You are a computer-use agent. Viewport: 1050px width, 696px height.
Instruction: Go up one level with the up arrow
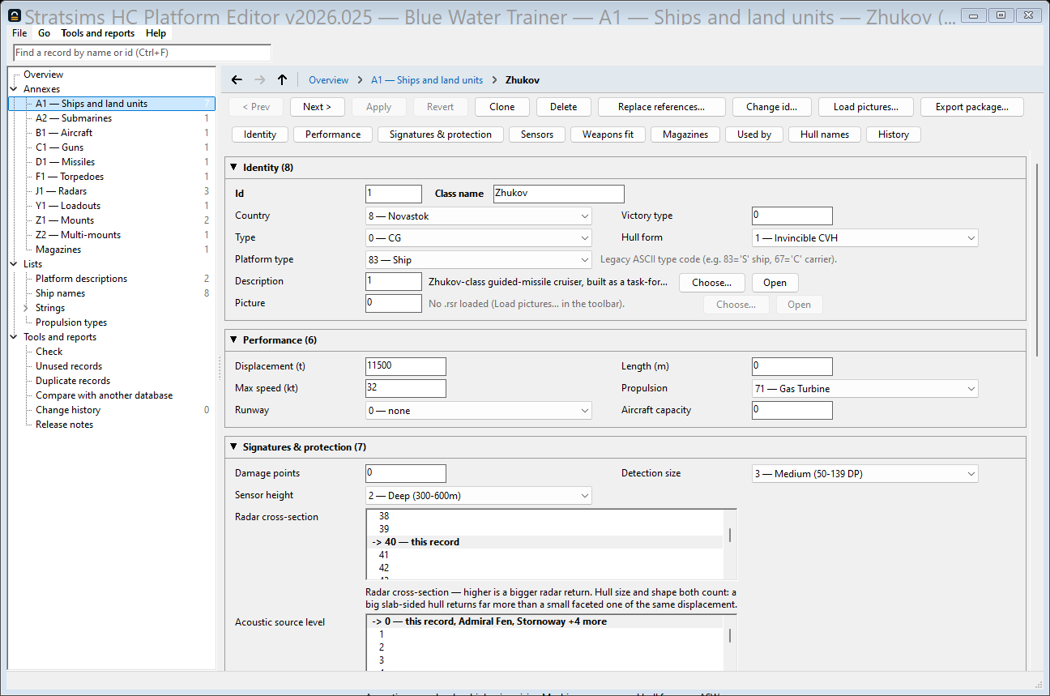tap(282, 79)
